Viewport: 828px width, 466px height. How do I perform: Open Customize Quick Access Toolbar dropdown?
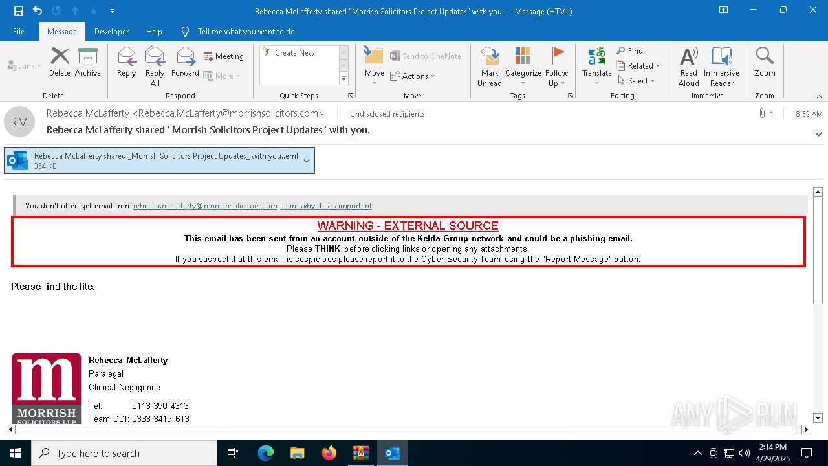pyautogui.click(x=113, y=11)
